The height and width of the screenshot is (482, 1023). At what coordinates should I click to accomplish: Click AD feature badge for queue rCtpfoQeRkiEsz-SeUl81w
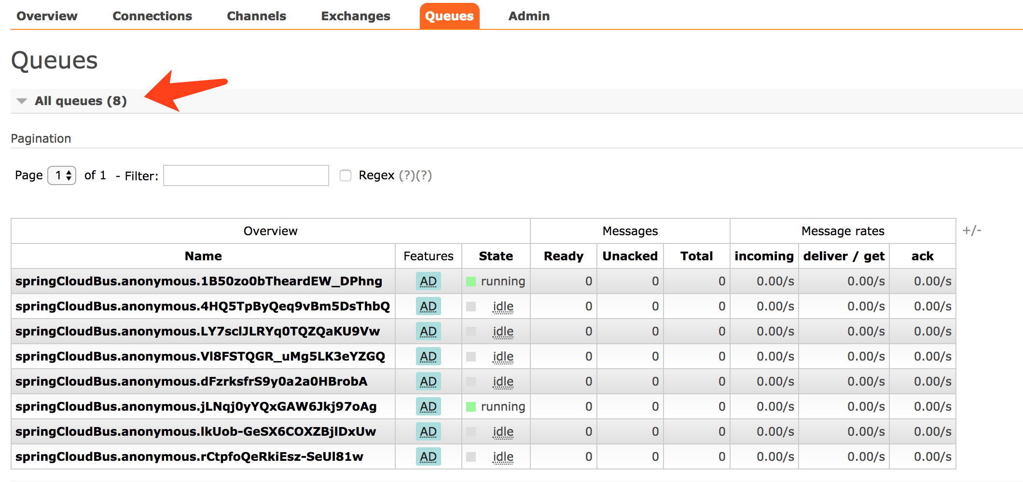click(429, 456)
